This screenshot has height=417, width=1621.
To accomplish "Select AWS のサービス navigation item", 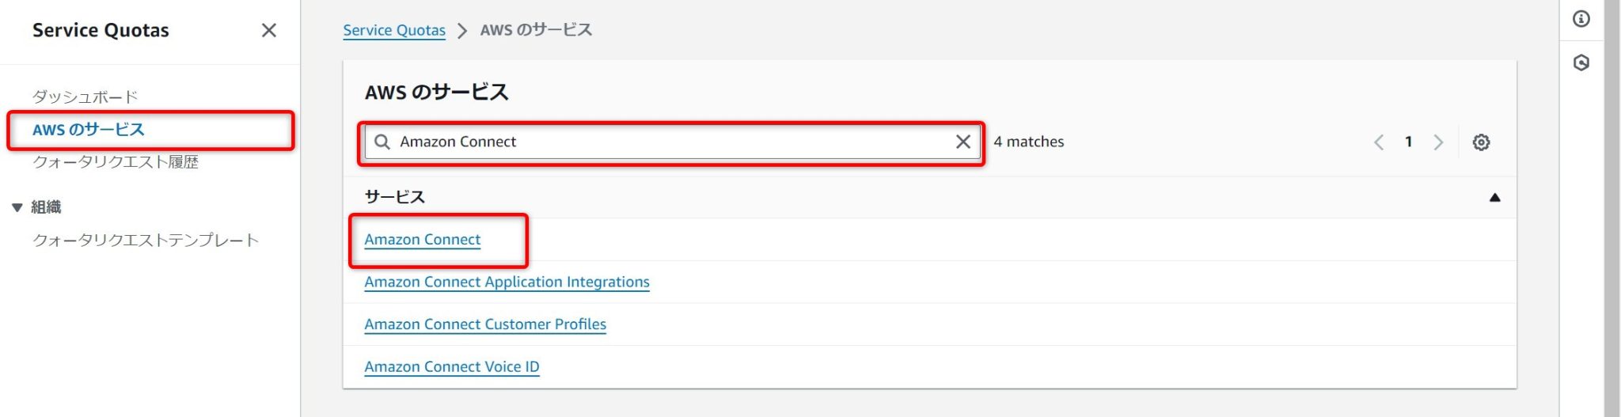I will coord(89,130).
